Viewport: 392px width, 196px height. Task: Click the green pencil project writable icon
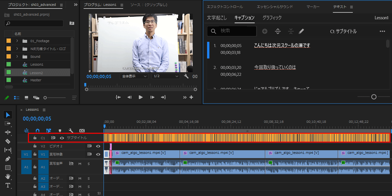7,98
